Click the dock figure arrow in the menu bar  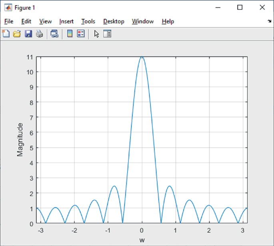(269, 21)
